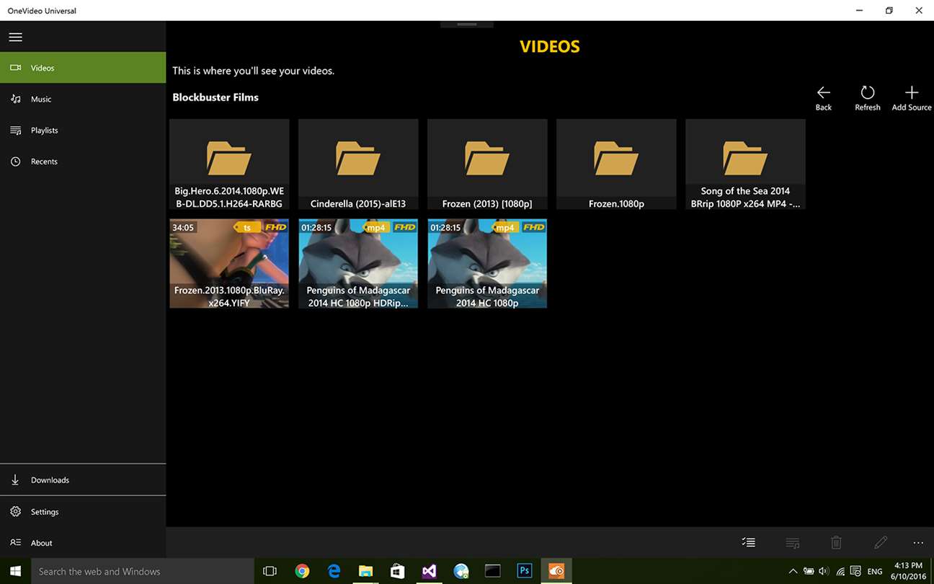The width and height of the screenshot is (934, 584).
Task: Open the app Settings page
Action: (83, 512)
